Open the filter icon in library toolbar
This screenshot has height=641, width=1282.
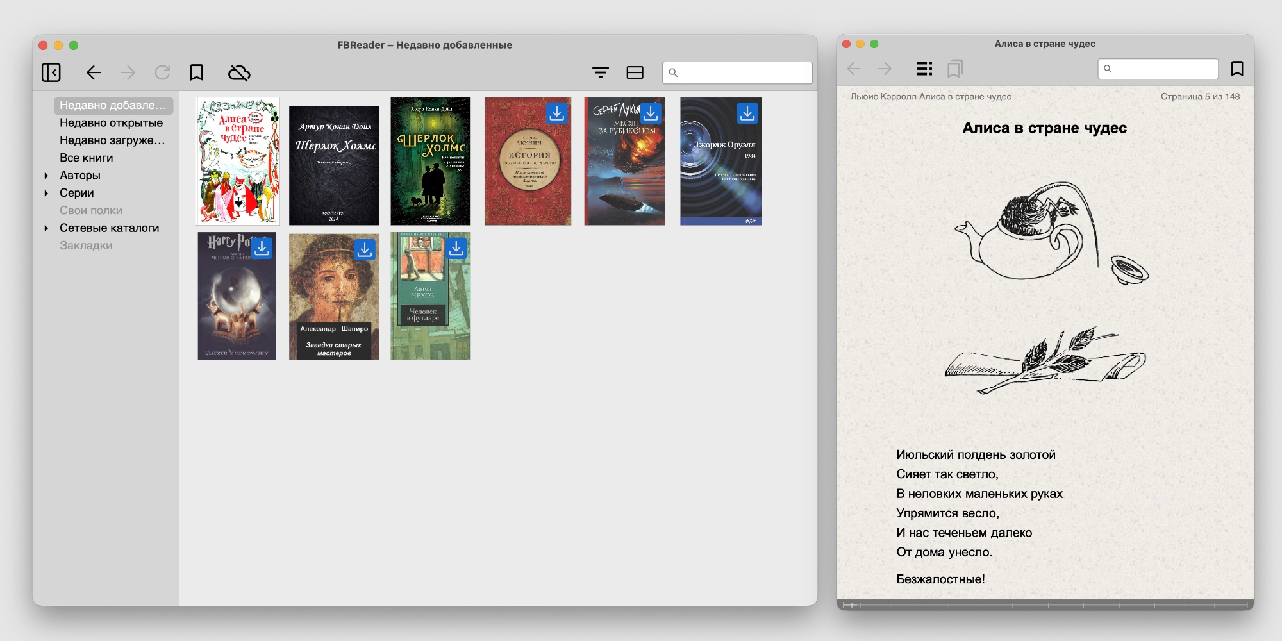click(x=601, y=72)
